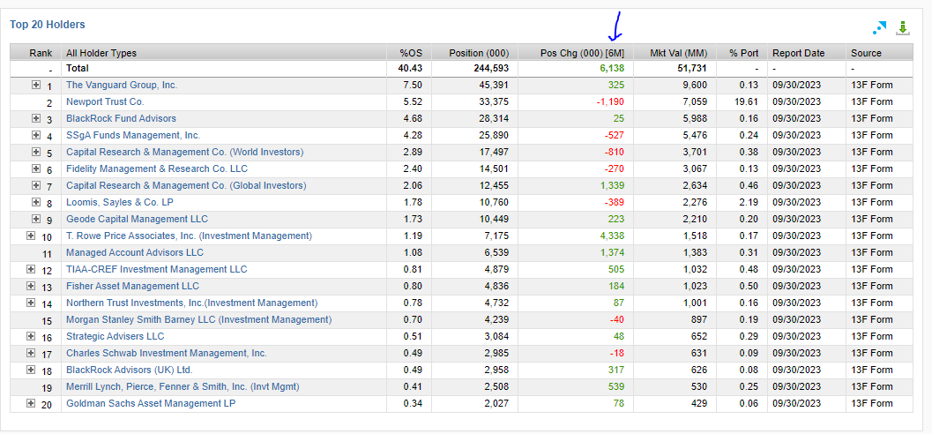Select Newport Trust position change -1,190
This screenshot has width=932, height=434.
(610, 101)
